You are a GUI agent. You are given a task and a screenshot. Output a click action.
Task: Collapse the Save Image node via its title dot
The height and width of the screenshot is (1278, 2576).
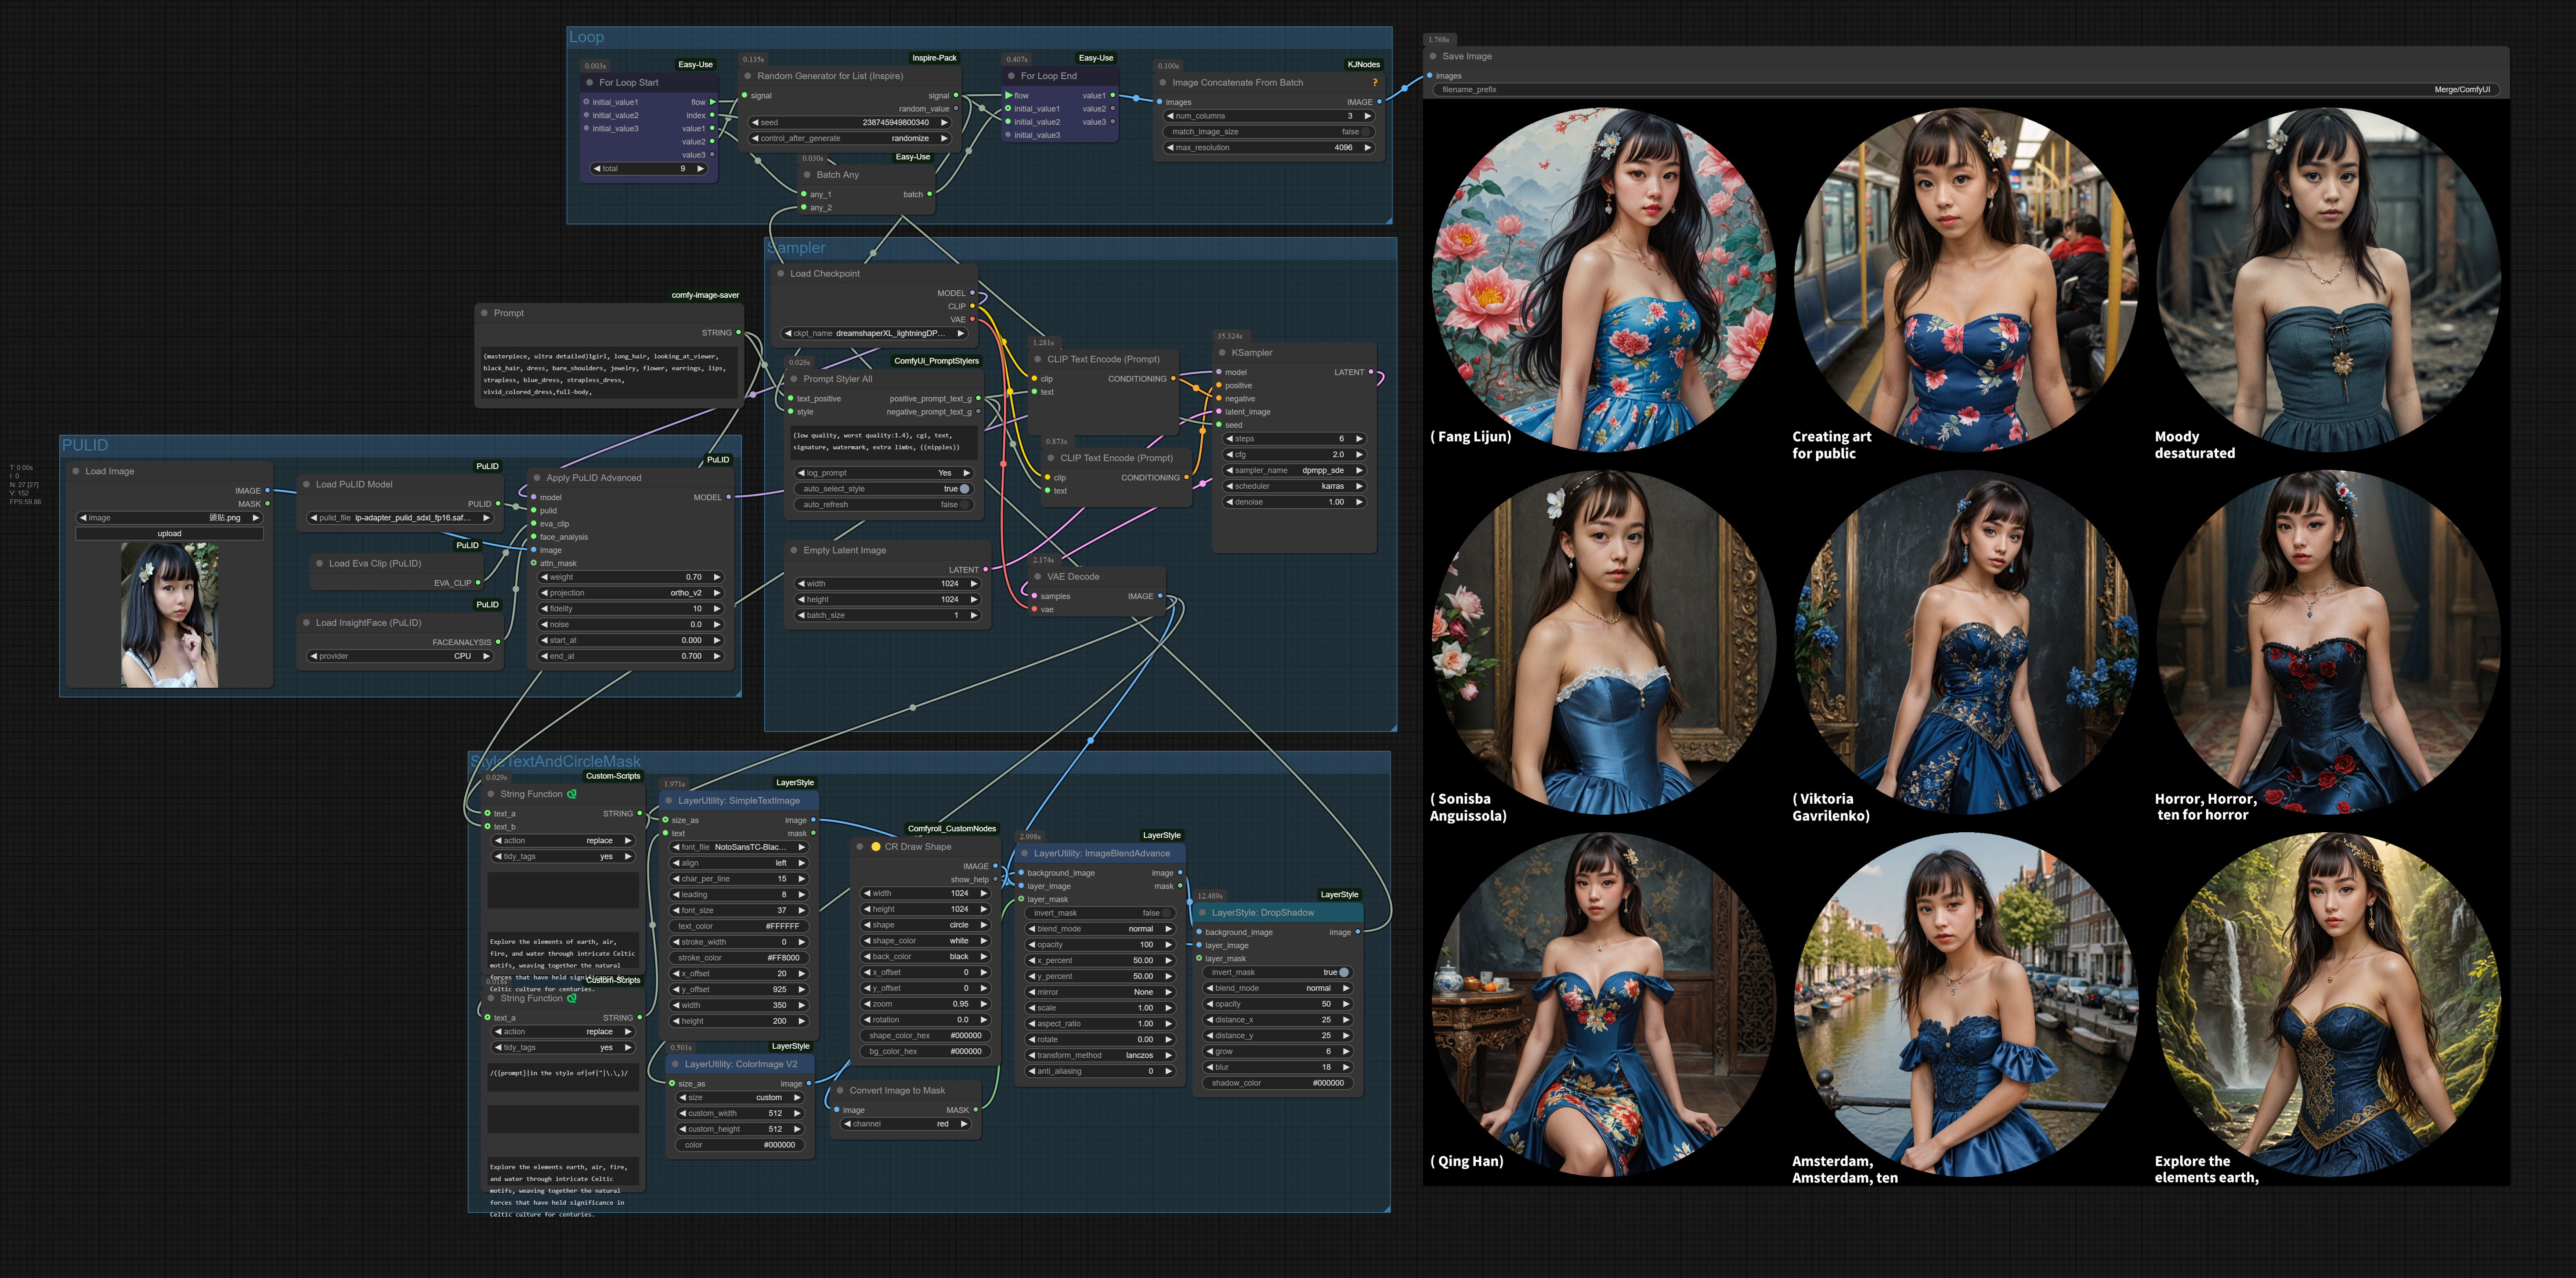(1434, 56)
